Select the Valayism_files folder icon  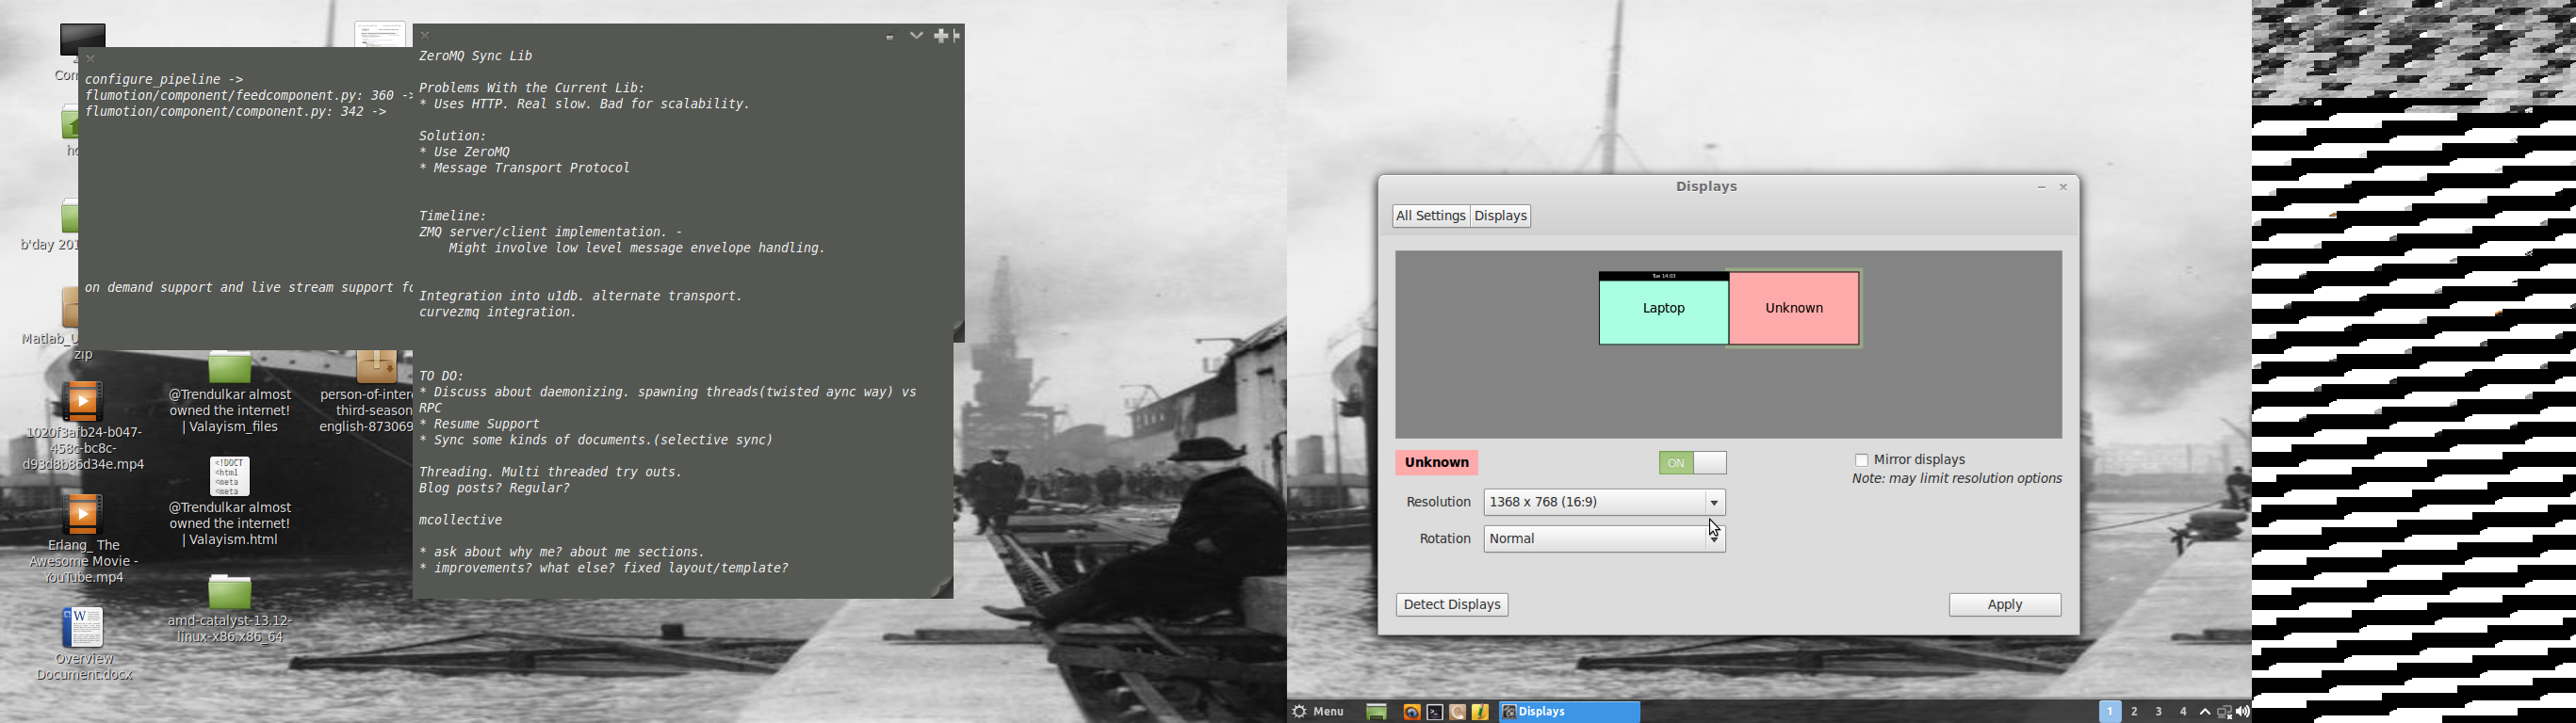click(x=230, y=368)
